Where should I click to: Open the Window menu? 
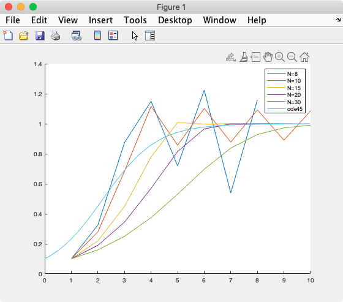pos(220,20)
